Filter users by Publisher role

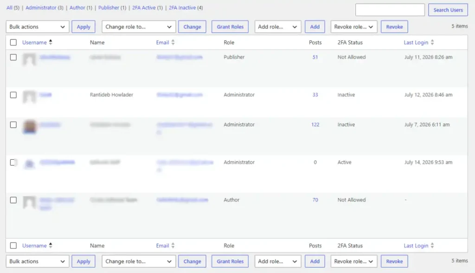(x=112, y=7)
